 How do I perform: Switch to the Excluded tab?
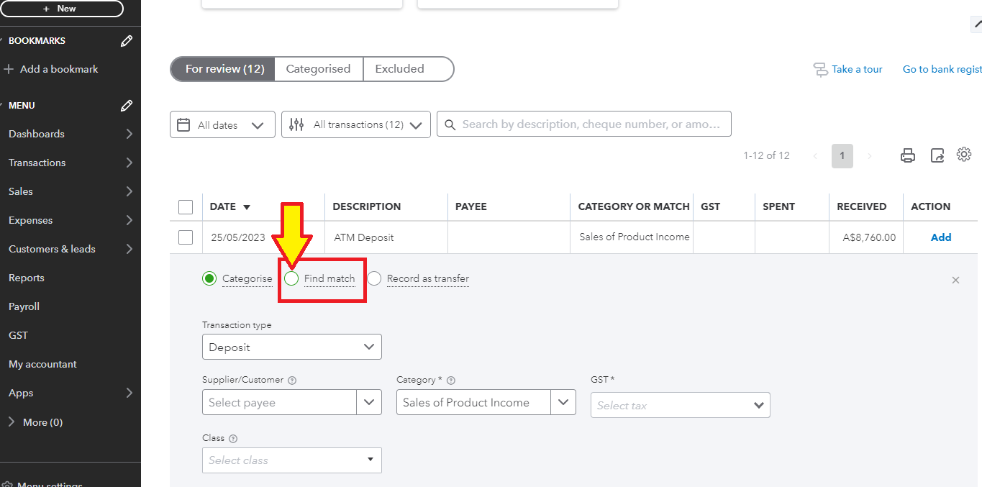click(399, 69)
